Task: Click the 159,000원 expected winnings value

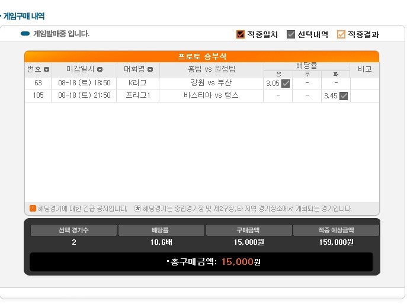Action: [336, 242]
